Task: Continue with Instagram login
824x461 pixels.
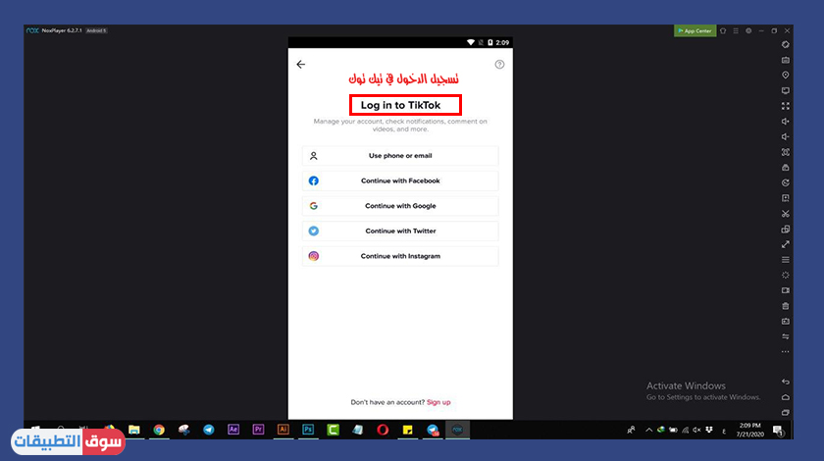Action: (400, 256)
